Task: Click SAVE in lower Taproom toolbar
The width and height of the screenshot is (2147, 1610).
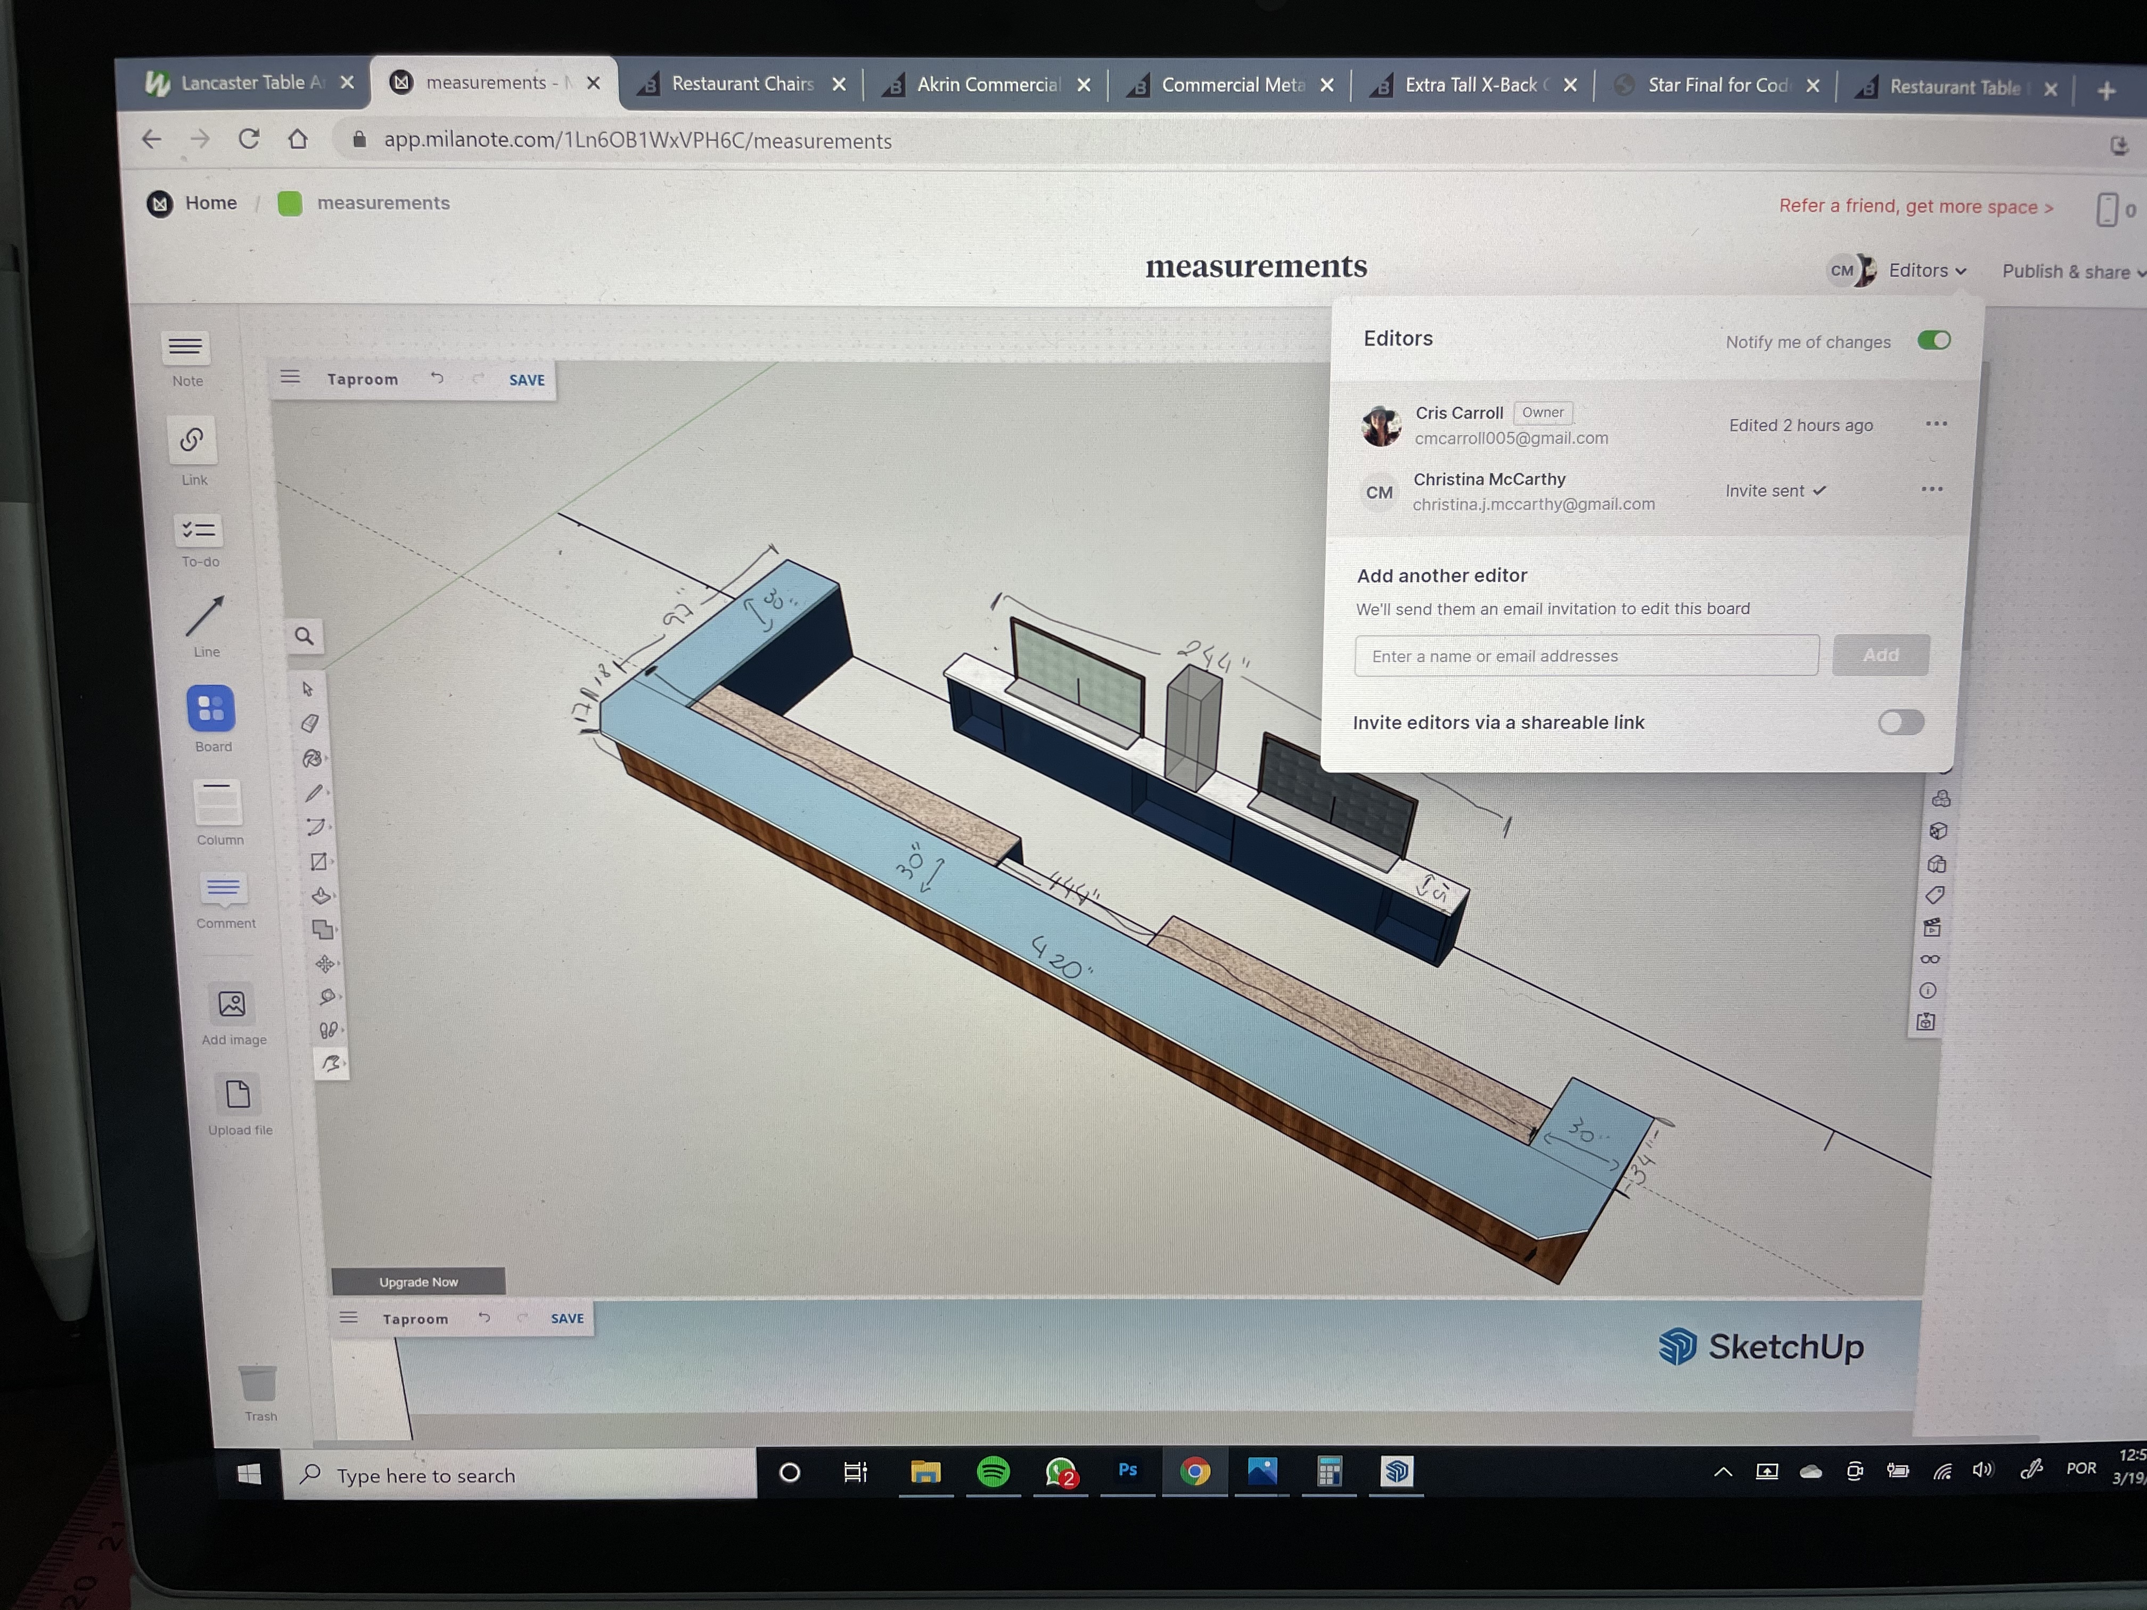Action: (x=568, y=1318)
